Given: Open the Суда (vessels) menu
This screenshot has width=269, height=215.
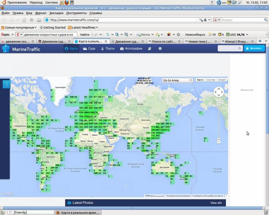Looking at the screenshot, I should point(89,49).
